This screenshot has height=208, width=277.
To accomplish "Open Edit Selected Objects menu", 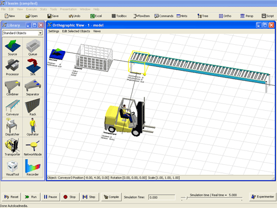I will point(76,31).
